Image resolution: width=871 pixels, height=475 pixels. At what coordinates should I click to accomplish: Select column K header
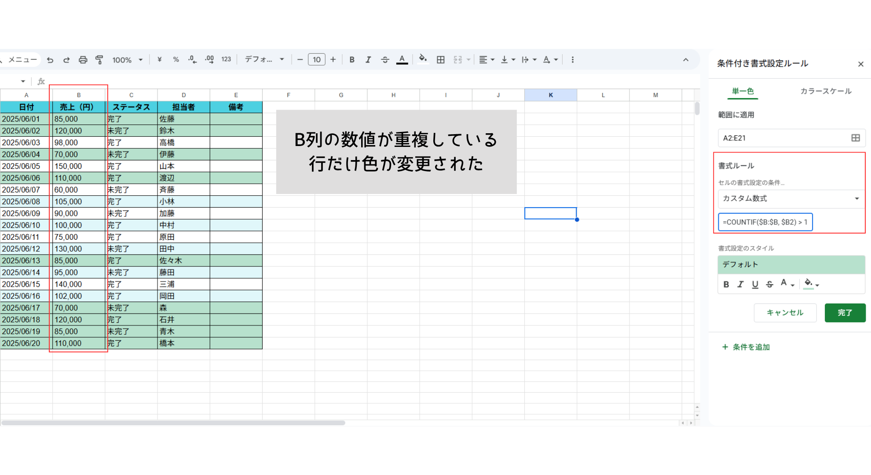click(x=551, y=95)
